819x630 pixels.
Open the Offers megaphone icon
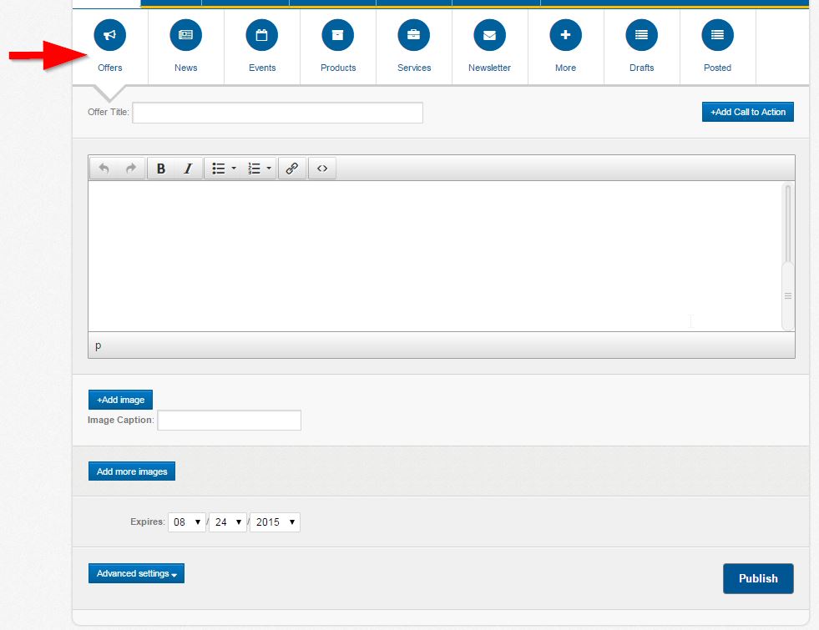[109, 35]
